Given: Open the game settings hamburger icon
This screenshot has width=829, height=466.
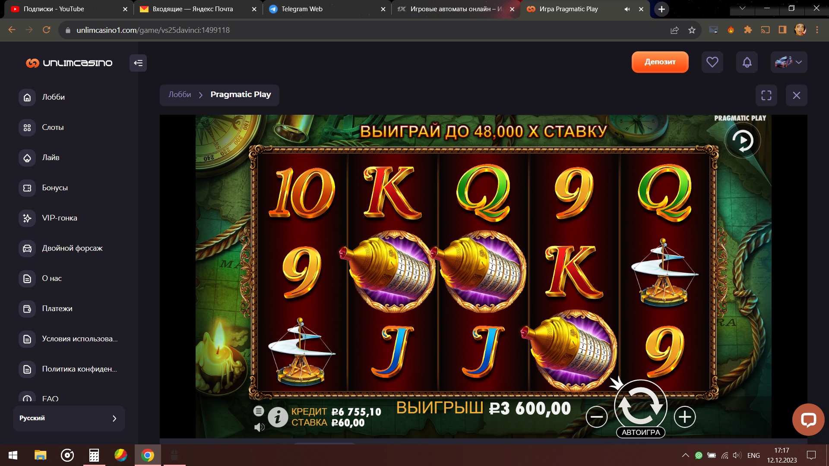Looking at the screenshot, I should [259, 411].
